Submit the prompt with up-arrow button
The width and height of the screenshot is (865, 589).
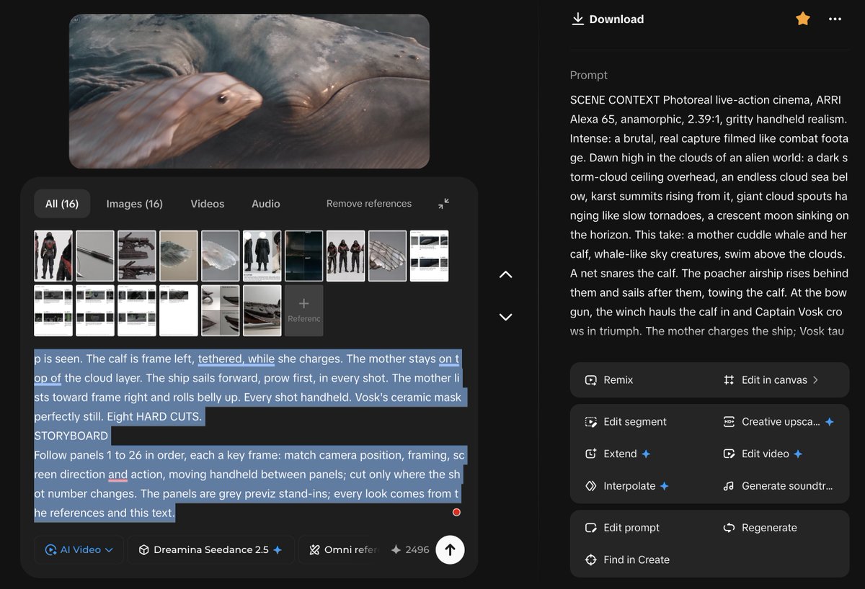coord(450,549)
